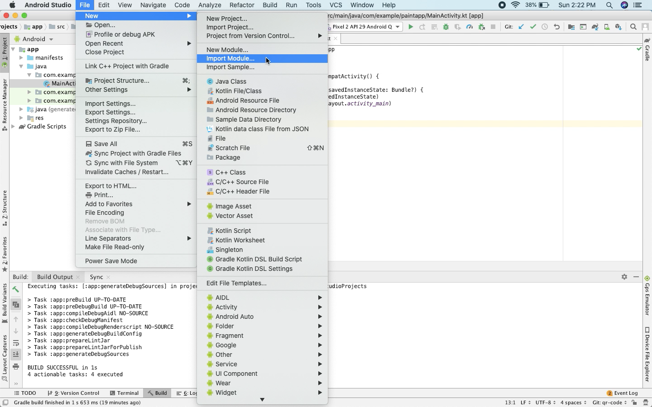Sync project with Gradle files toolbar icon
652x407 pixels.
[x=595, y=27]
